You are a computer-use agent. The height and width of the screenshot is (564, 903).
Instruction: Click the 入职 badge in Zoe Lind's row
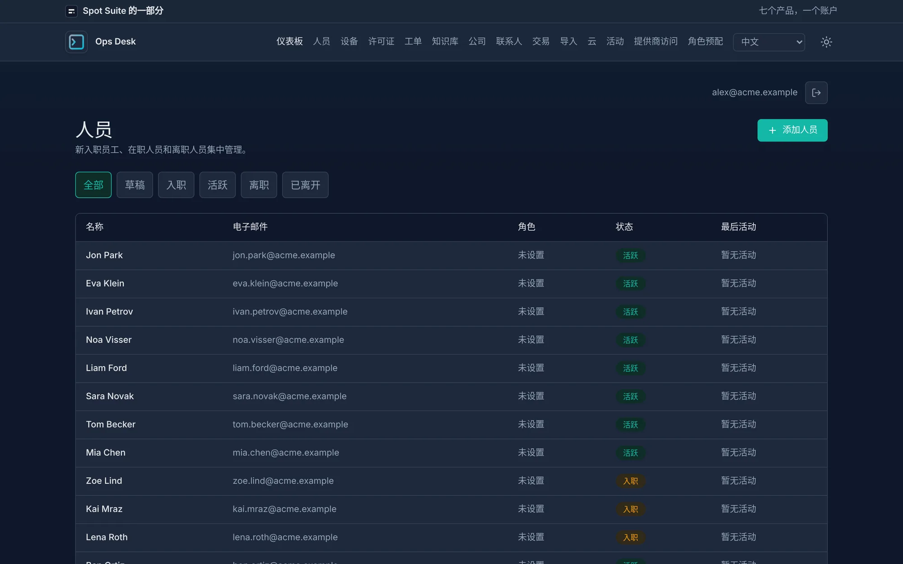(630, 481)
